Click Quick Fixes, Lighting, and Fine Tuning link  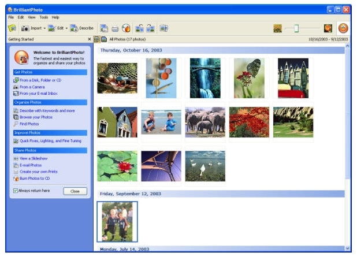[x=50, y=141]
